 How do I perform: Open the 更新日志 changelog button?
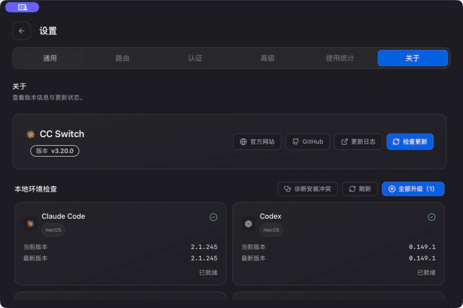tap(358, 142)
